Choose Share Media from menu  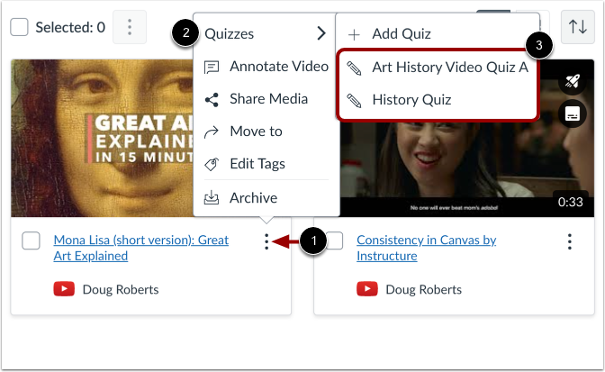coord(266,99)
